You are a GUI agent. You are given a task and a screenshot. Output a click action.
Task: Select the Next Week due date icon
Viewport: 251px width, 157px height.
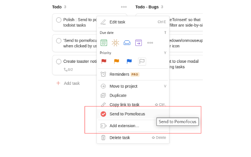(138, 43)
